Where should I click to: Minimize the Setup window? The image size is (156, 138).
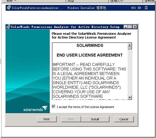(125, 27)
